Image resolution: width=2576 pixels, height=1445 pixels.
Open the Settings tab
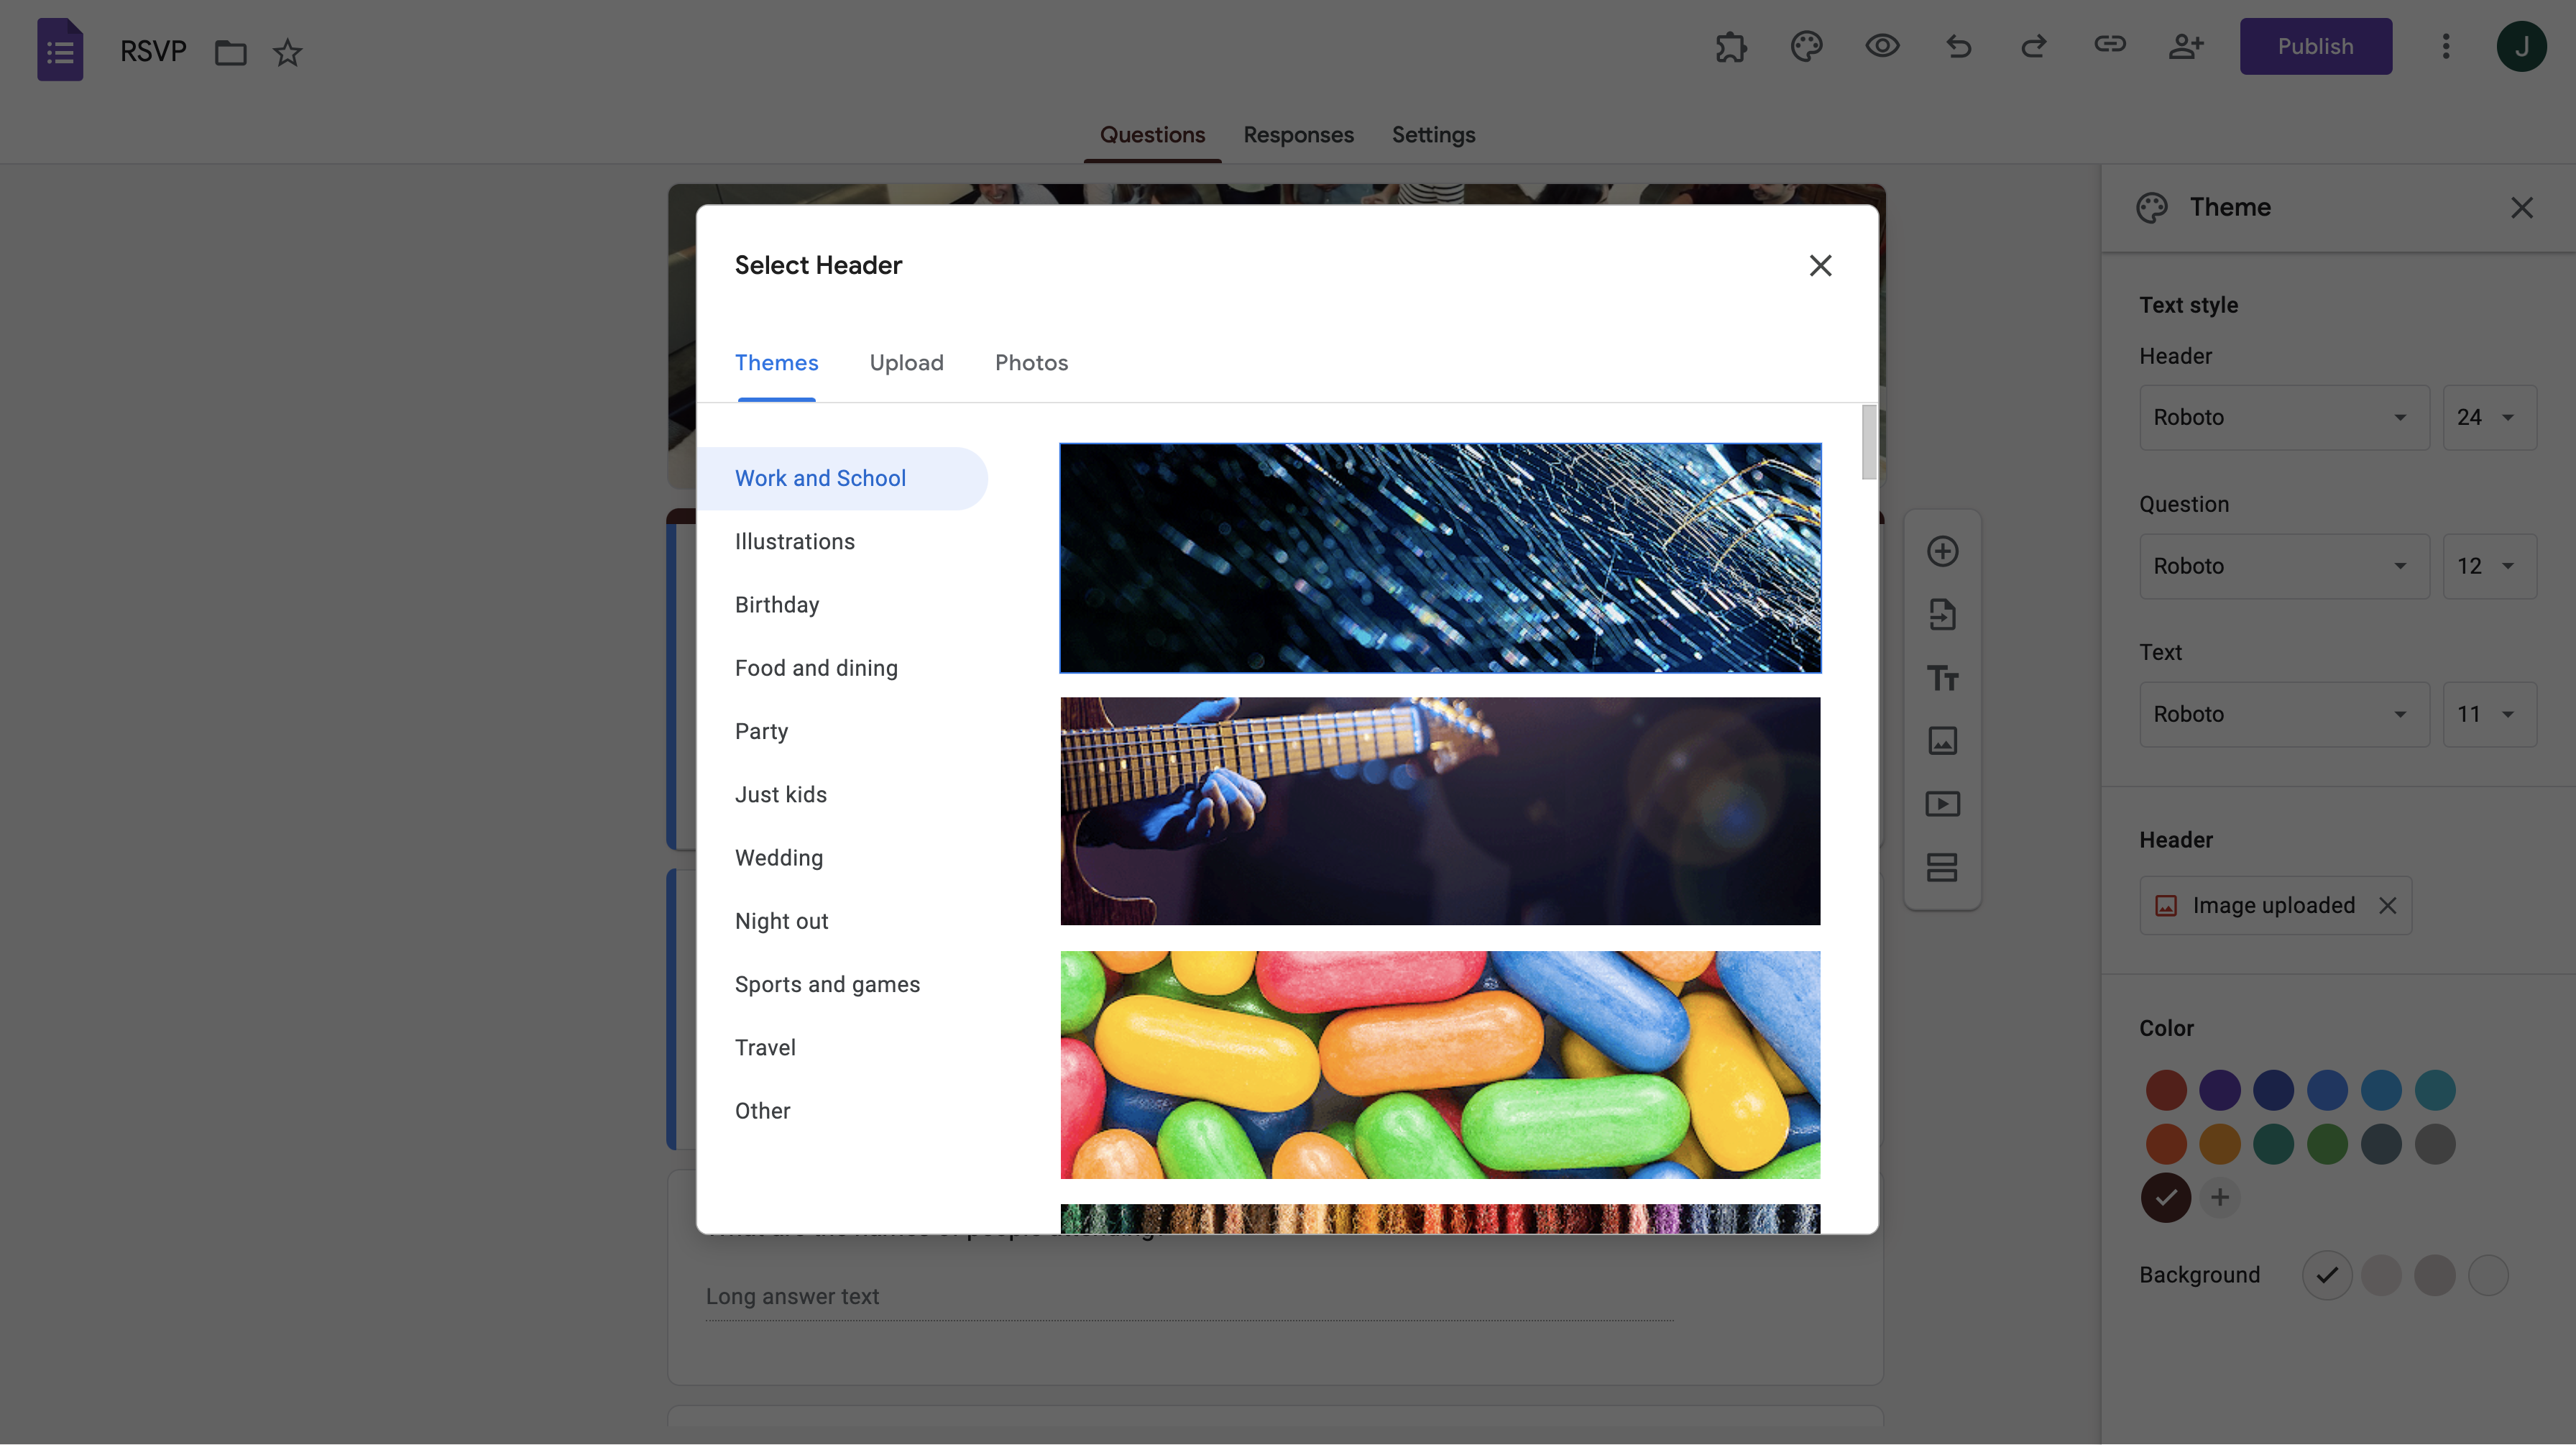point(1433,134)
